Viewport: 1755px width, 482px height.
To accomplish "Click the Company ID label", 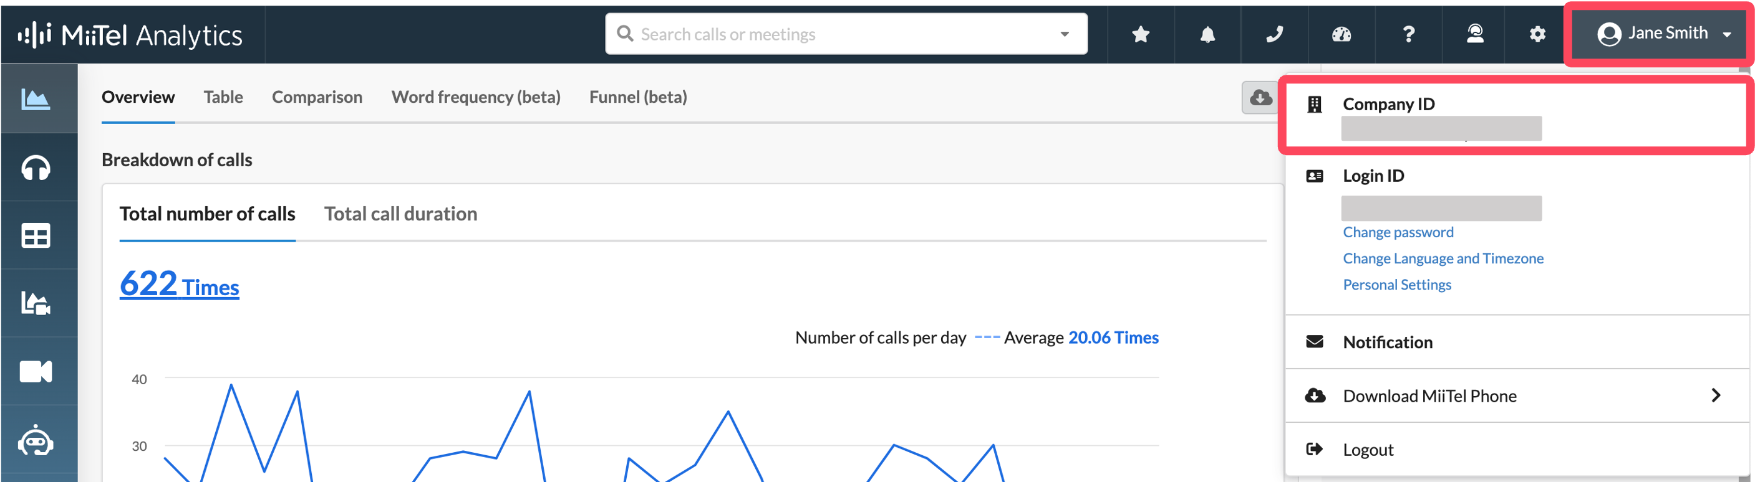I will tap(1388, 104).
